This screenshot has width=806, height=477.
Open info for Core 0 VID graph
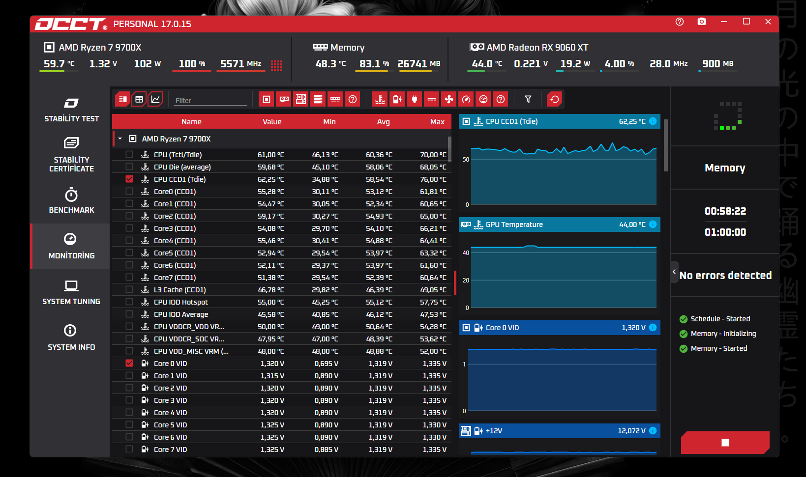[x=653, y=328]
